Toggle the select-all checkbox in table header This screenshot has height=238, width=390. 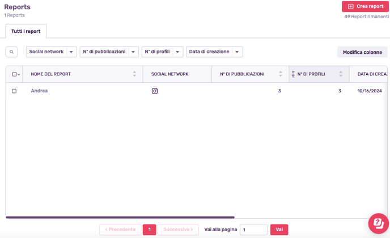pyautogui.click(x=14, y=74)
